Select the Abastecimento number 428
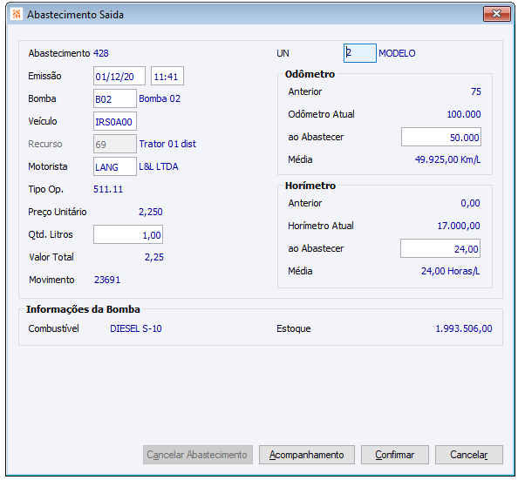 (101, 53)
